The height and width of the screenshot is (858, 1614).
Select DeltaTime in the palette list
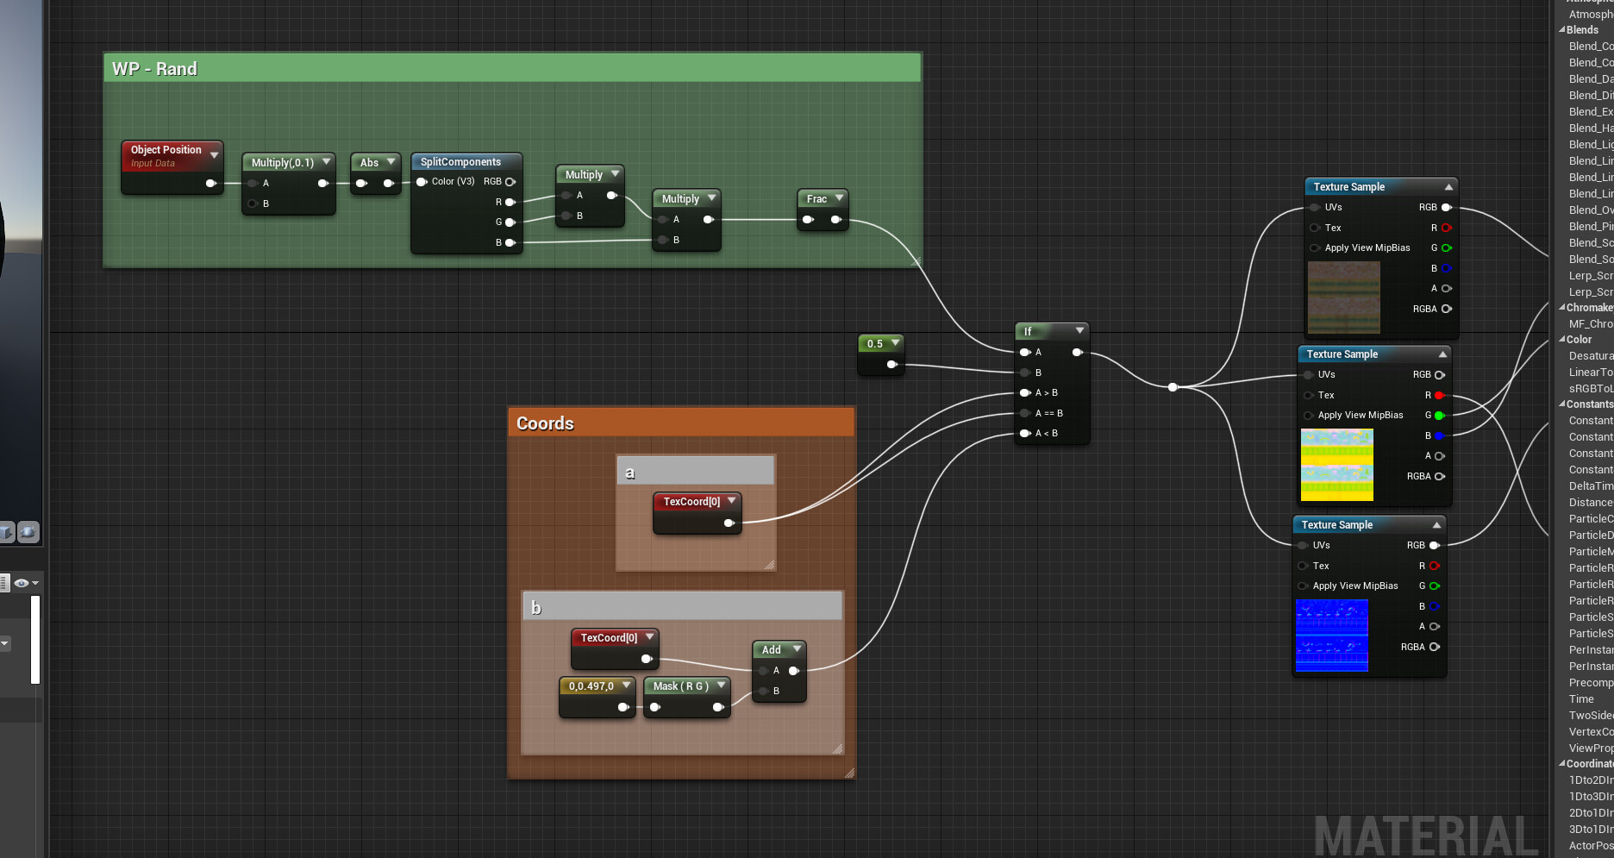[x=1591, y=485]
